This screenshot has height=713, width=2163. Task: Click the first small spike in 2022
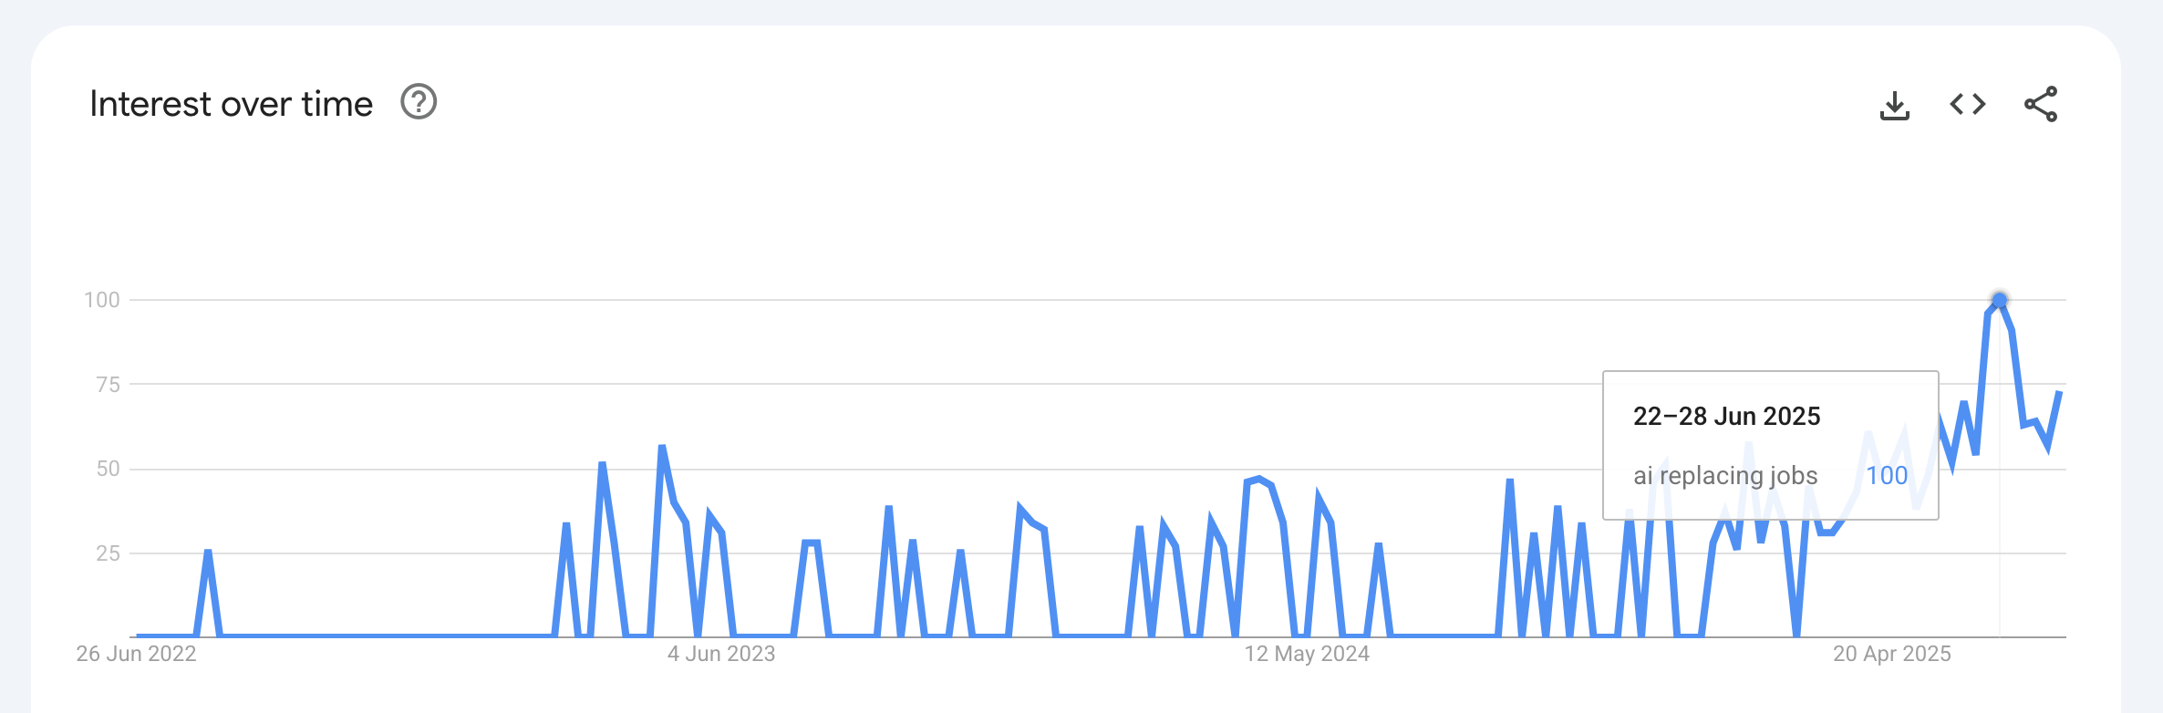208,553
